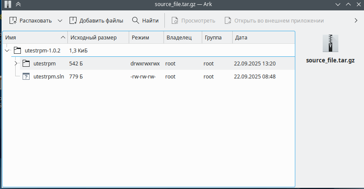Click the -rw-rw-rw- mode cell

tap(143, 77)
